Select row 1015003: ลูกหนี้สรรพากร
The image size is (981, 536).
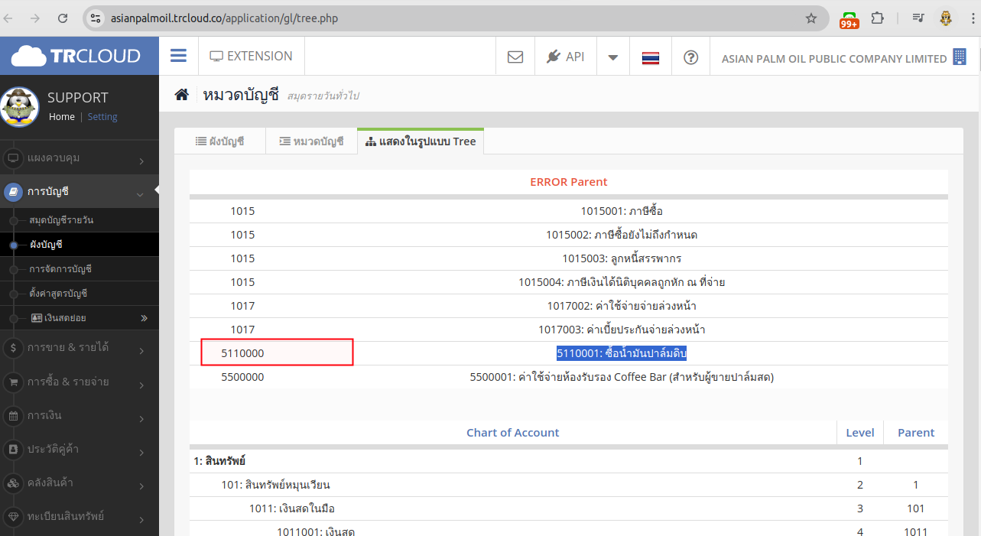click(569, 258)
